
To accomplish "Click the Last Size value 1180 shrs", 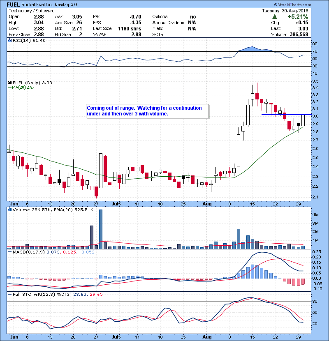I will click(x=130, y=28).
